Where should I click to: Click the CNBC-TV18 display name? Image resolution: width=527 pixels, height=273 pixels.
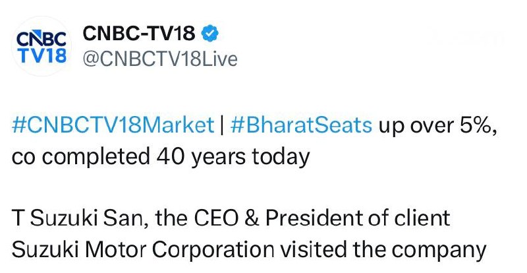(139, 33)
